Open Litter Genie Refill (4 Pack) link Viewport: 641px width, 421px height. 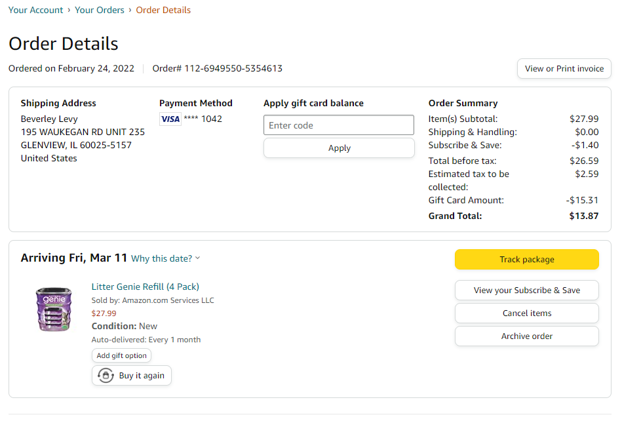(145, 287)
